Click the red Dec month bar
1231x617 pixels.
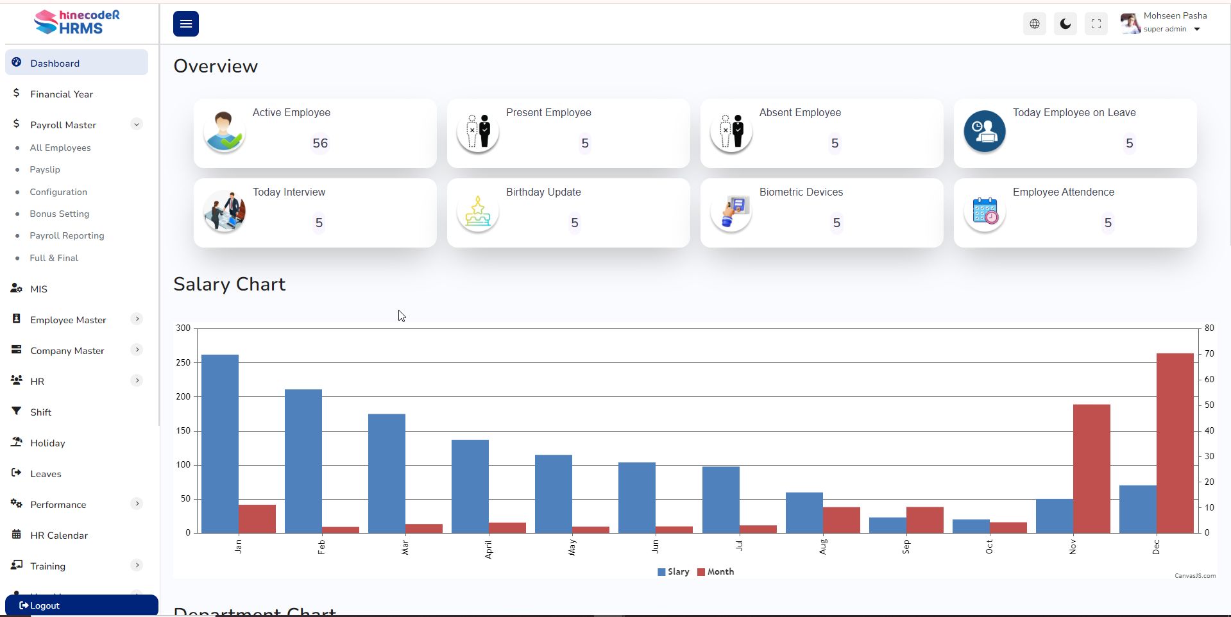pyautogui.click(x=1175, y=443)
